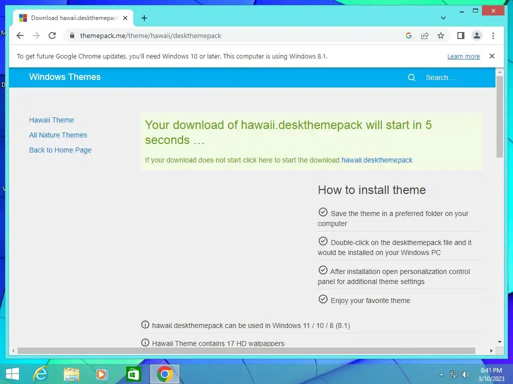This screenshot has height=384, width=513.
Task: Open the network tray icon
Action: coord(454,374)
